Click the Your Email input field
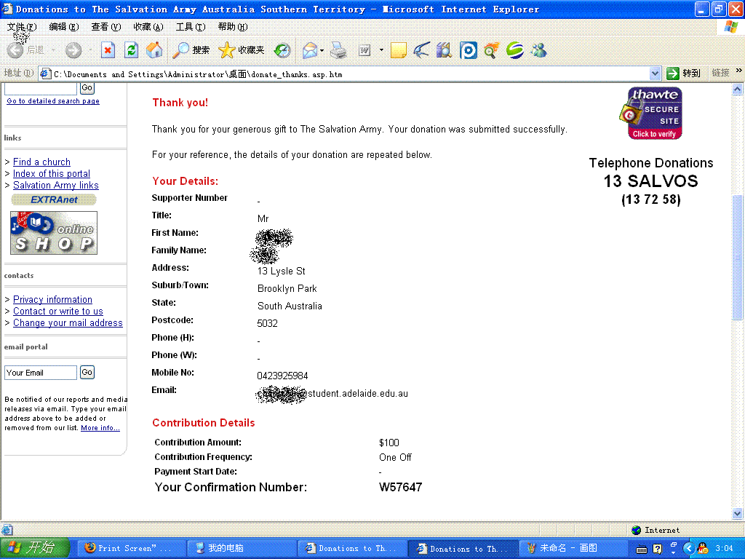The height and width of the screenshot is (559, 745). click(41, 373)
